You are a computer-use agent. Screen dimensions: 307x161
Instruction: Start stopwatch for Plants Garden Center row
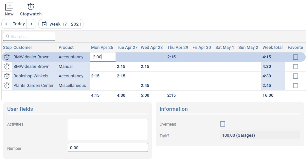pos(7,86)
